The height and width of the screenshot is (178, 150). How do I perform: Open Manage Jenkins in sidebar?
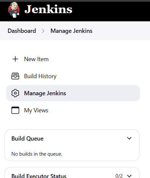[x=73, y=93]
